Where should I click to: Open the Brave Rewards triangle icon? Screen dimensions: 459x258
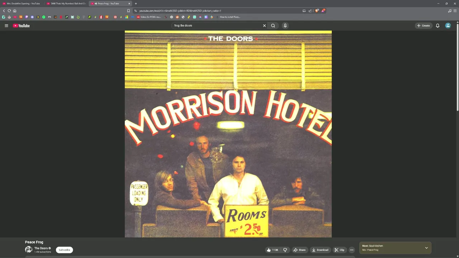click(323, 11)
